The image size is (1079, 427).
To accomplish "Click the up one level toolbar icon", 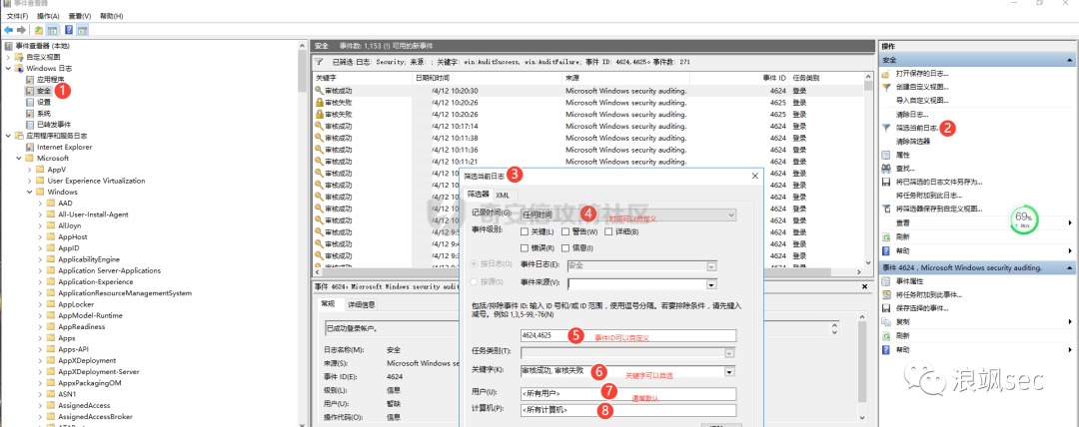I will click(x=39, y=30).
